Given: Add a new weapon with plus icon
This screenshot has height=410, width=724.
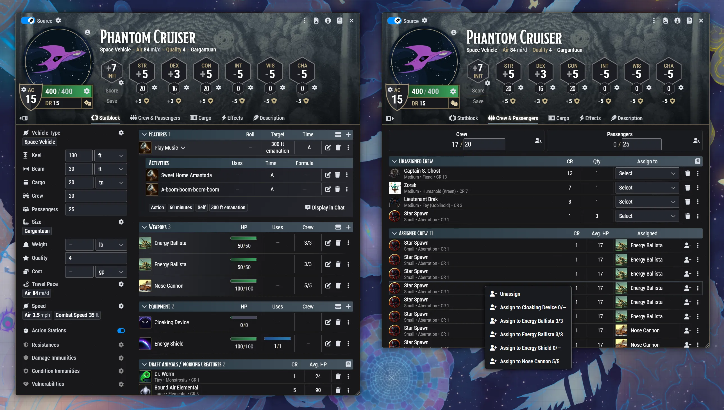Looking at the screenshot, I should (348, 227).
